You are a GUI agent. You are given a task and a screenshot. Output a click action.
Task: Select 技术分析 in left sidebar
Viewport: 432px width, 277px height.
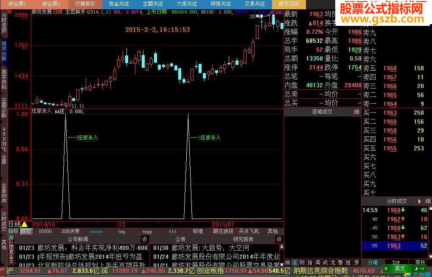click(4, 51)
